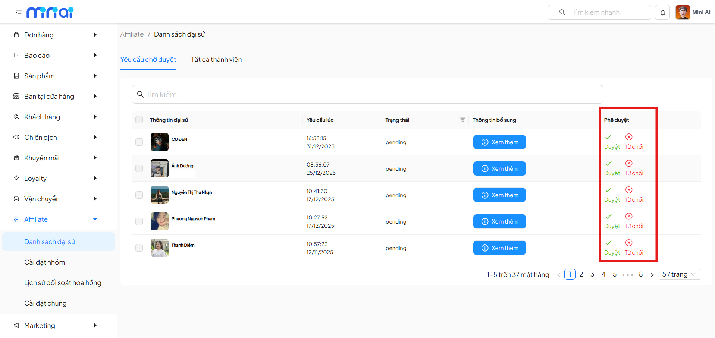Click Xem thêm button for Ánh Dương
Screen dimensions: 715x338
pyautogui.click(x=499, y=168)
